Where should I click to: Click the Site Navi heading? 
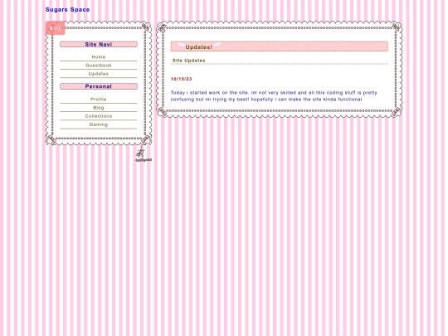click(99, 44)
